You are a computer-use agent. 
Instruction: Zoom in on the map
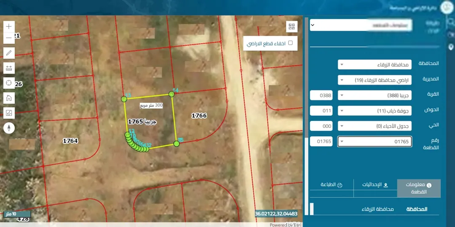tap(9, 27)
